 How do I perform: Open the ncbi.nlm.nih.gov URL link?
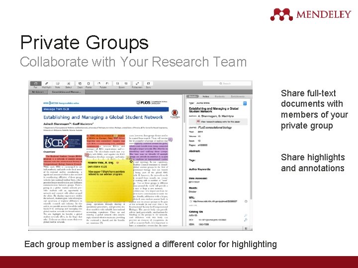[x=215, y=201]
